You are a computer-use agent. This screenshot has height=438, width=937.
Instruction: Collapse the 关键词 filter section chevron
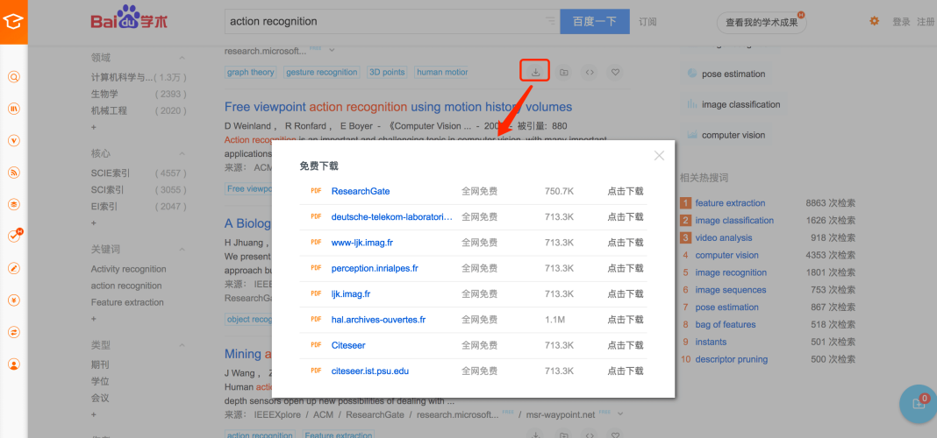tap(182, 250)
